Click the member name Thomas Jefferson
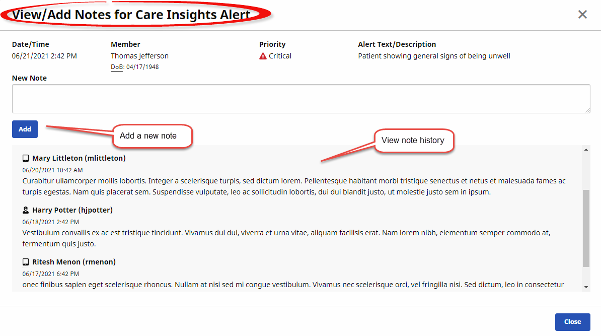The height and width of the screenshot is (336, 601). 139,56
